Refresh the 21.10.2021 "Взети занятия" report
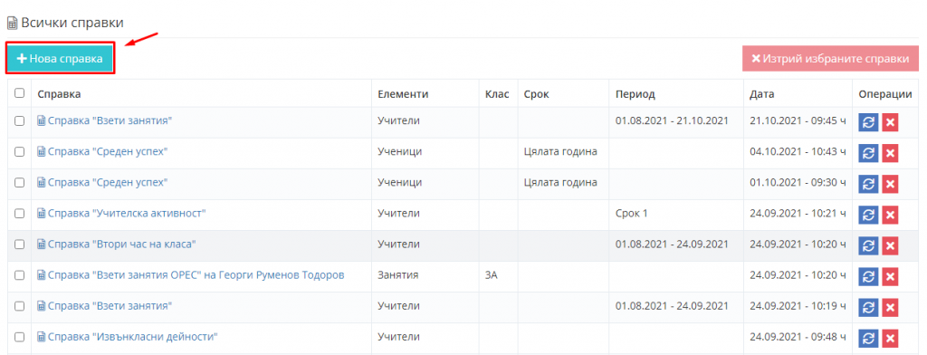Screen dimensions: 927x355 (868, 121)
